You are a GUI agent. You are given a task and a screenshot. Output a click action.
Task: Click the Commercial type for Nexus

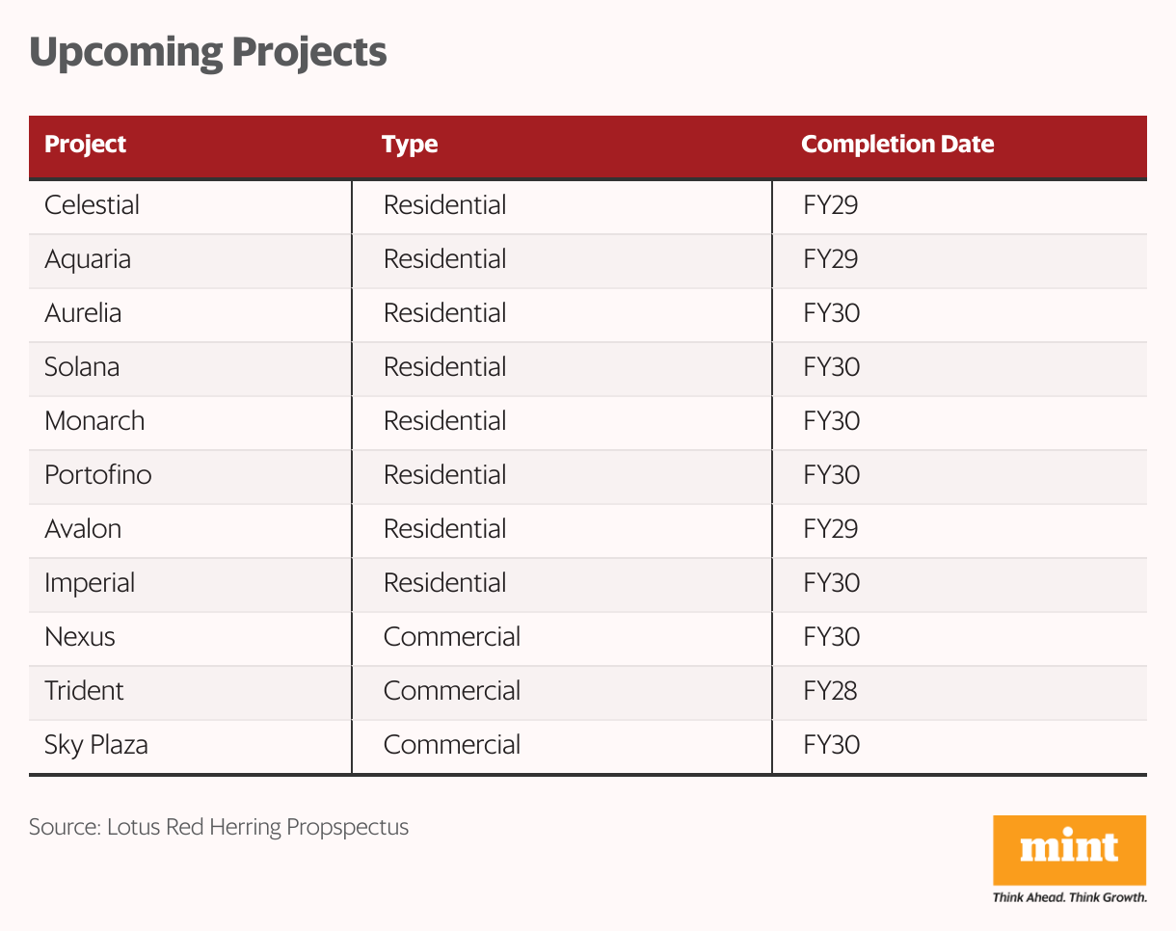point(452,637)
